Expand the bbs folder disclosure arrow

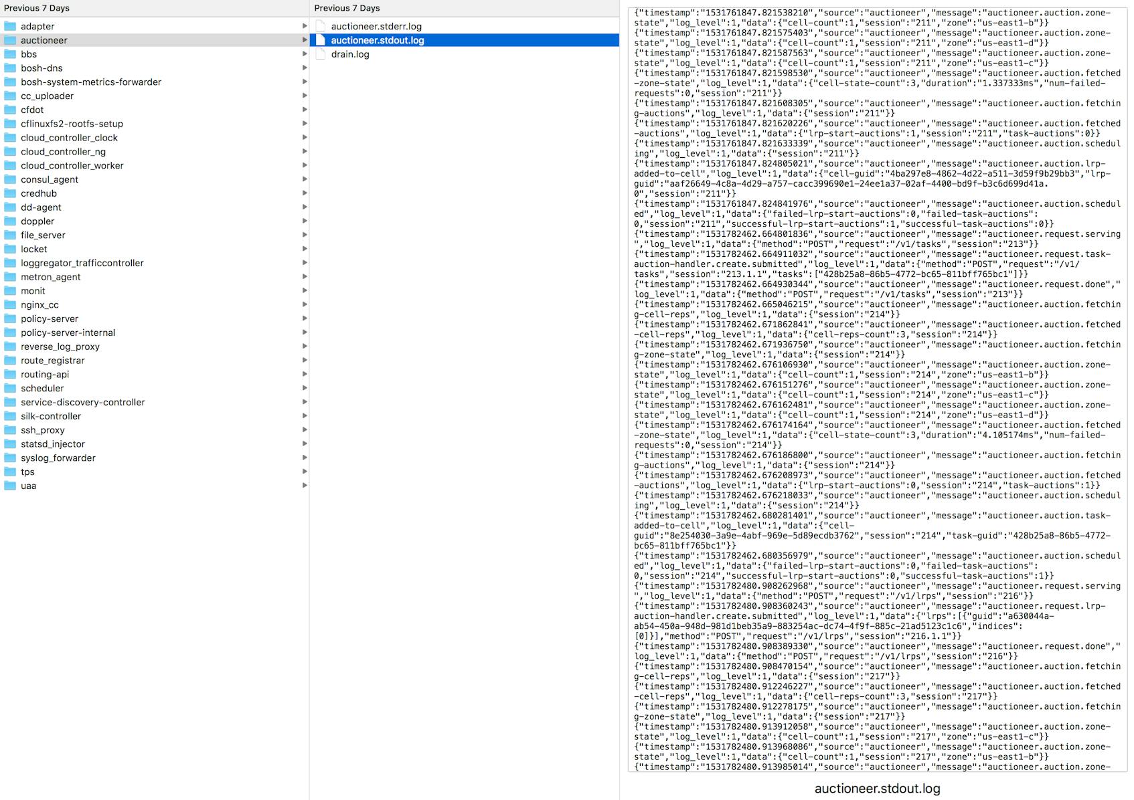tap(305, 54)
